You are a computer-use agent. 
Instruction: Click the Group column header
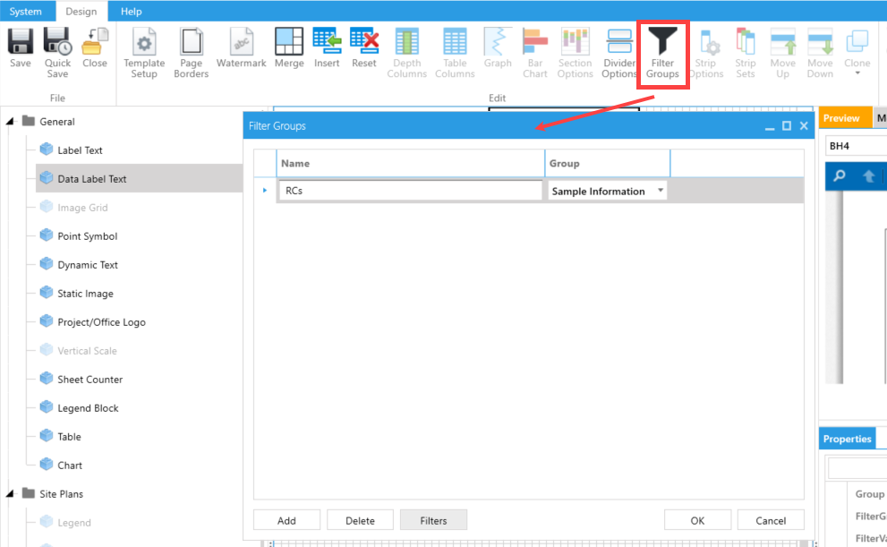[607, 164]
